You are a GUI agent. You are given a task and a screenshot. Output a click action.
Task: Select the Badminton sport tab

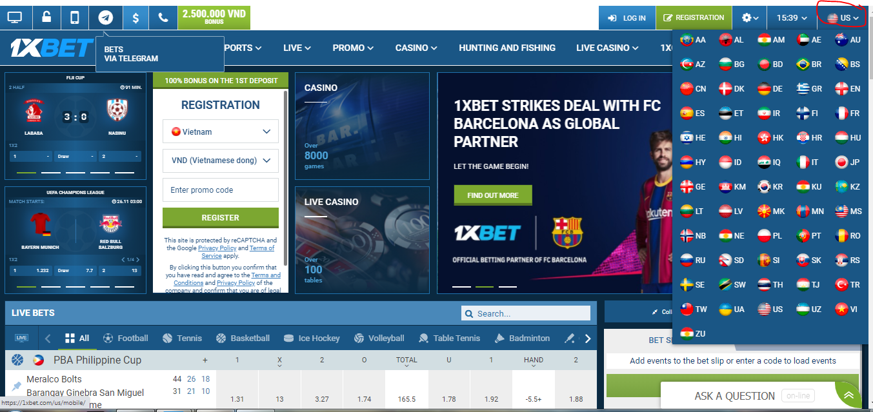(521, 338)
